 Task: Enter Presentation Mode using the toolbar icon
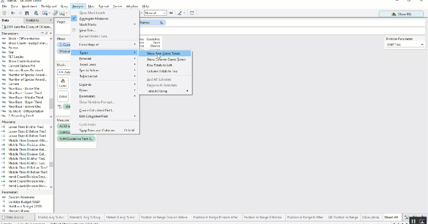click(x=192, y=12)
